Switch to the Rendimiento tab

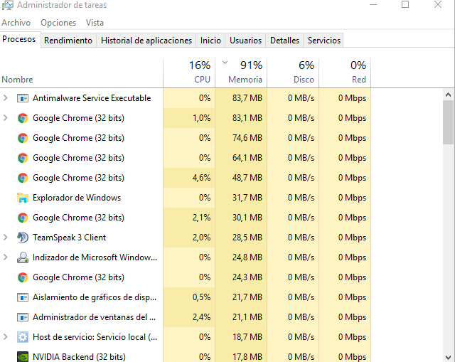(x=68, y=41)
